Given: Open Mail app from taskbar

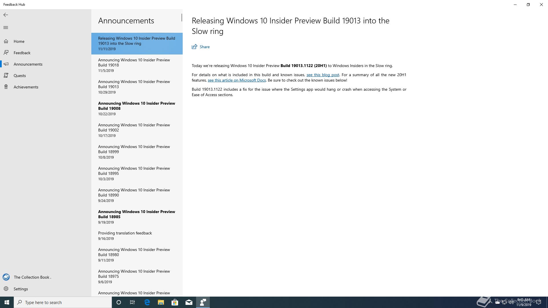Looking at the screenshot, I should point(189,302).
